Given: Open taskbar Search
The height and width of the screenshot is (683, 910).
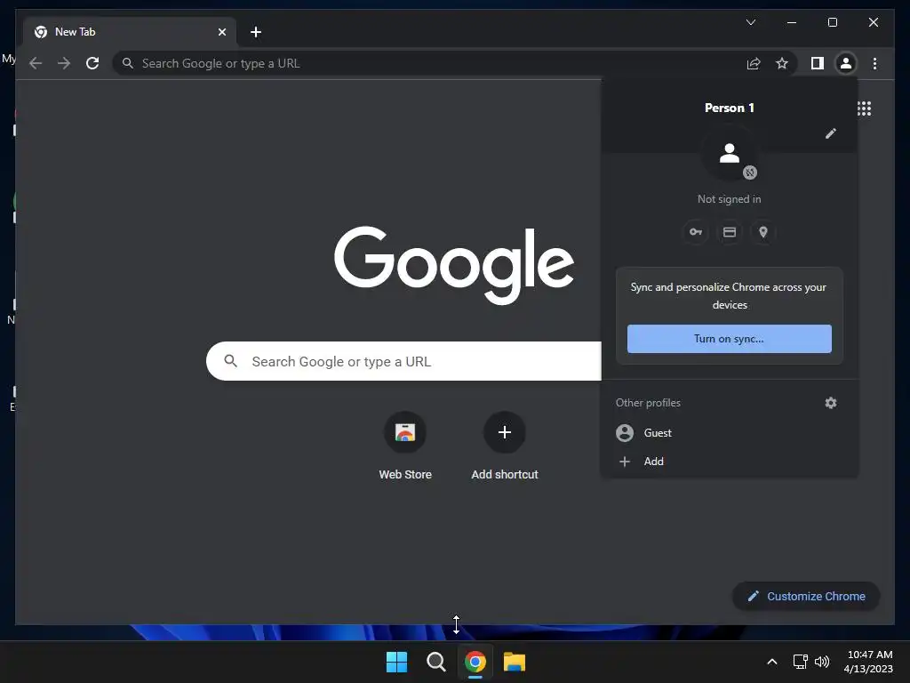Looking at the screenshot, I should pyautogui.click(x=435, y=662).
